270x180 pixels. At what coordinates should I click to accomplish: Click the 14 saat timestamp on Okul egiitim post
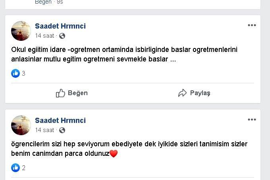click(44, 36)
